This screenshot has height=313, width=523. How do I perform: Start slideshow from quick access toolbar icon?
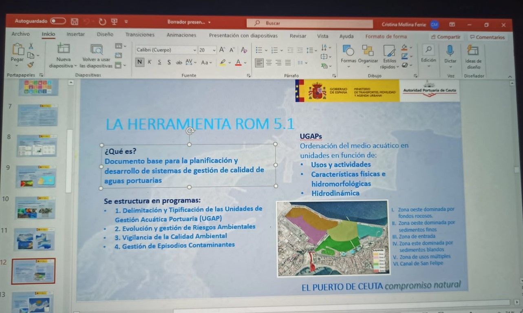click(x=115, y=22)
